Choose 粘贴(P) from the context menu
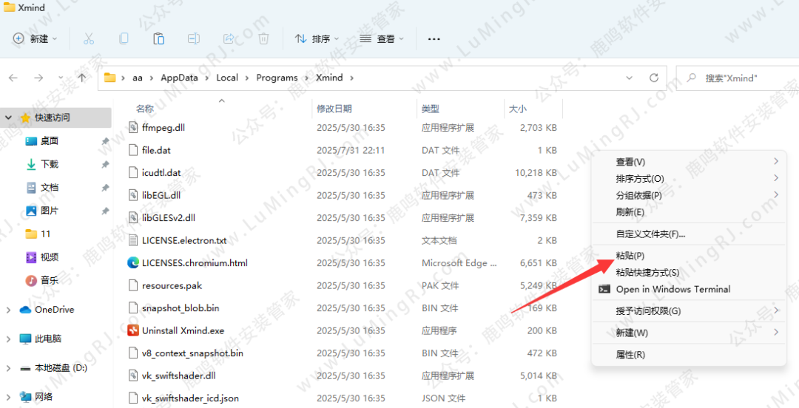This screenshot has width=799, height=408. tap(624, 256)
